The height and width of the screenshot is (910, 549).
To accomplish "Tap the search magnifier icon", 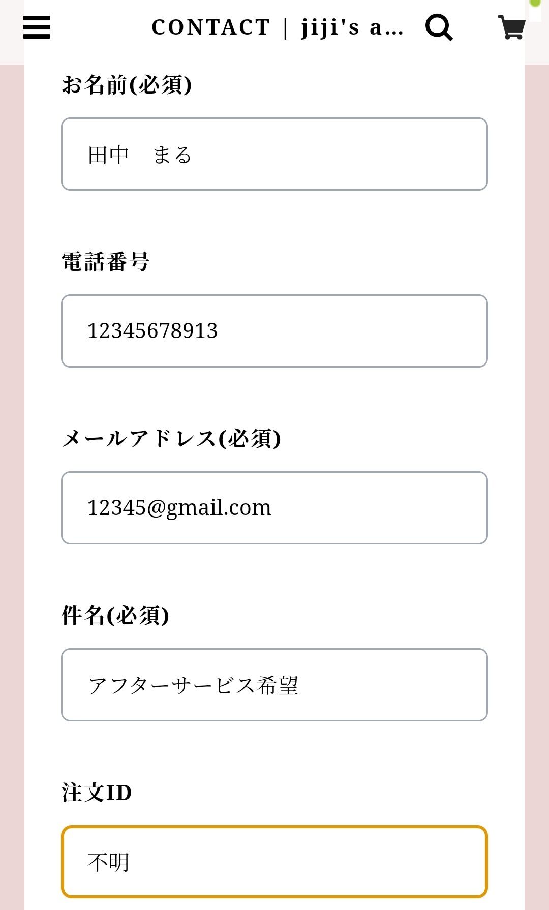I will tap(439, 27).
